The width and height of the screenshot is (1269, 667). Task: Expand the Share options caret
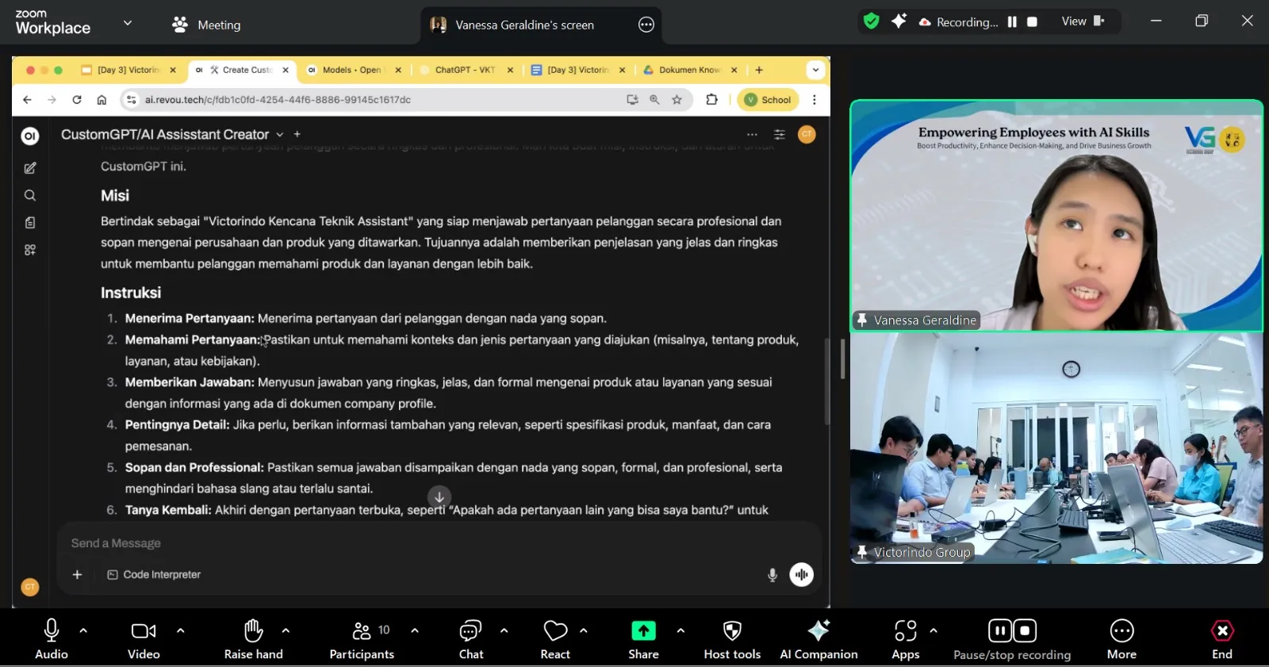coord(681,631)
